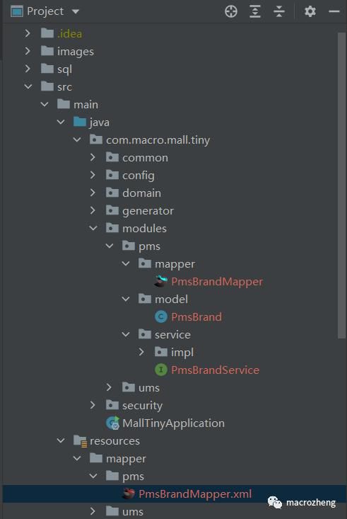Click the project tree vertical scrollbar
Screen dimensions: 347x519
pos(341,186)
